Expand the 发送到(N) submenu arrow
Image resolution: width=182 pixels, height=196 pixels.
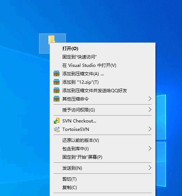pyautogui.click(x=150, y=168)
